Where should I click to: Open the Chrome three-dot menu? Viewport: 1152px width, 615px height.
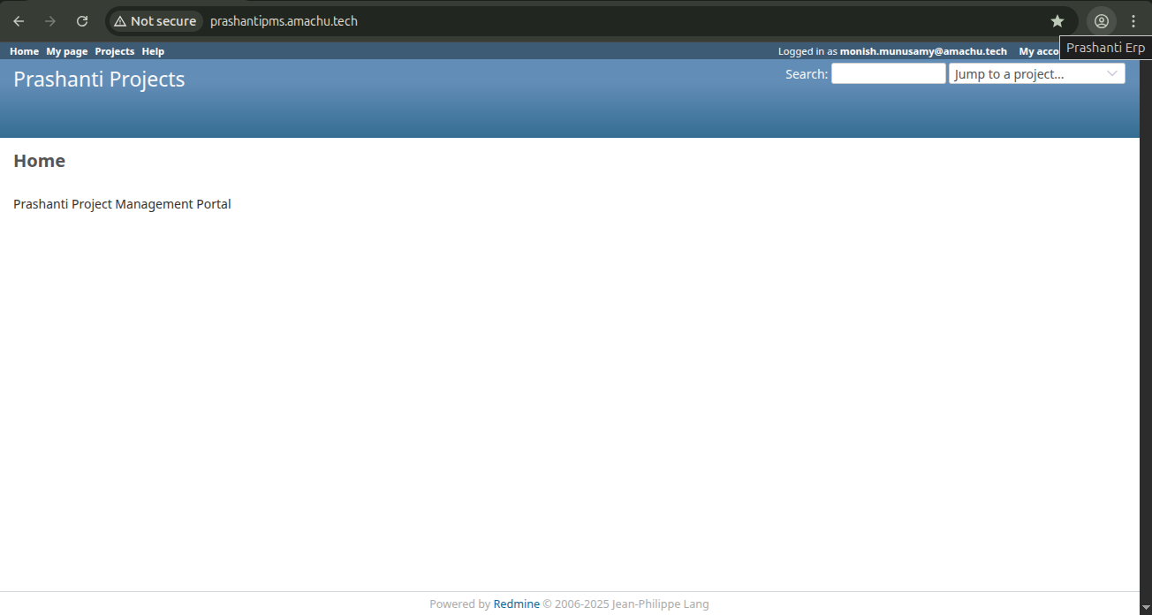click(x=1133, y=21)
